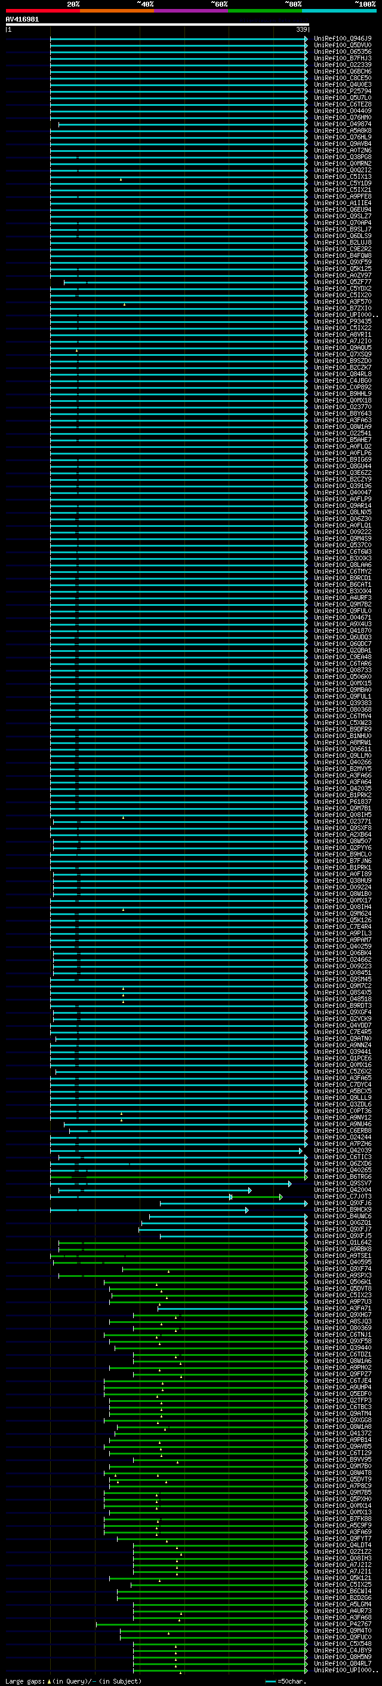Select UniRef100_Q506K1 label
This screenshot has width=382, height=1686.
[x=343, y=1282]
